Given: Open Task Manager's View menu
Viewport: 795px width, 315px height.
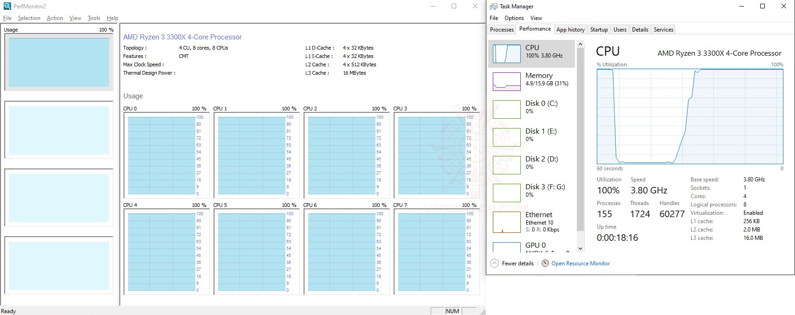Looking at the screenshot, I should point(536,18).
